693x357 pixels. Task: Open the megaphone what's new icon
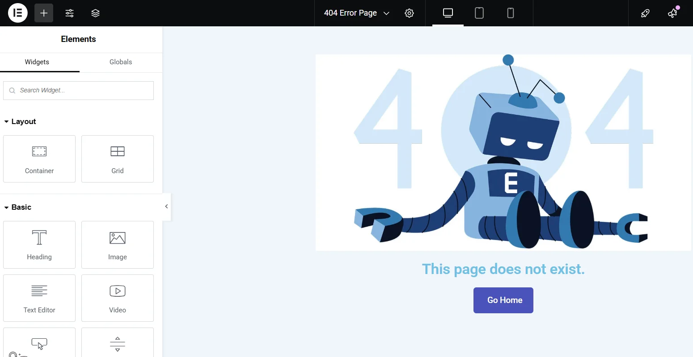click(672, 13)
